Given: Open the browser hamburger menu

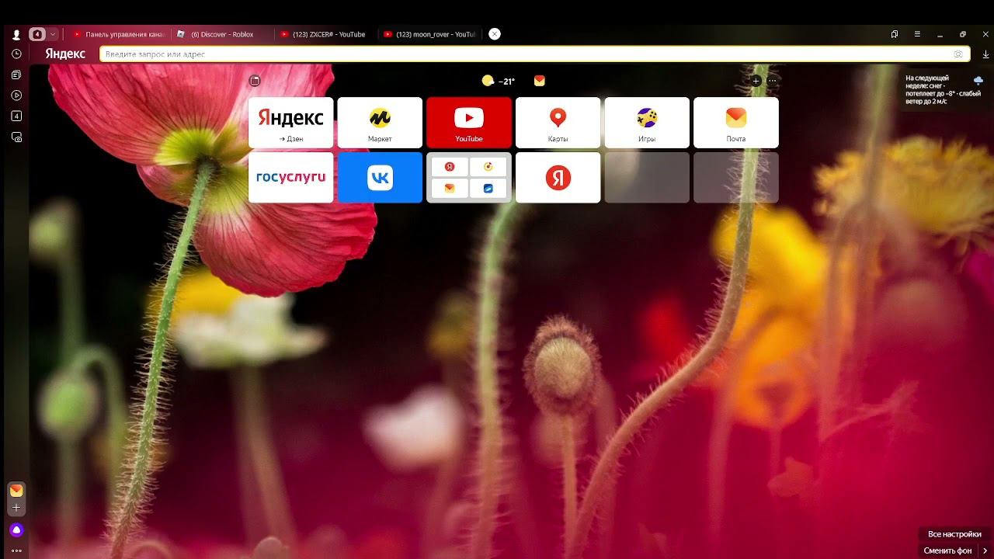Looking at the screenshot, I should point(917,34).
